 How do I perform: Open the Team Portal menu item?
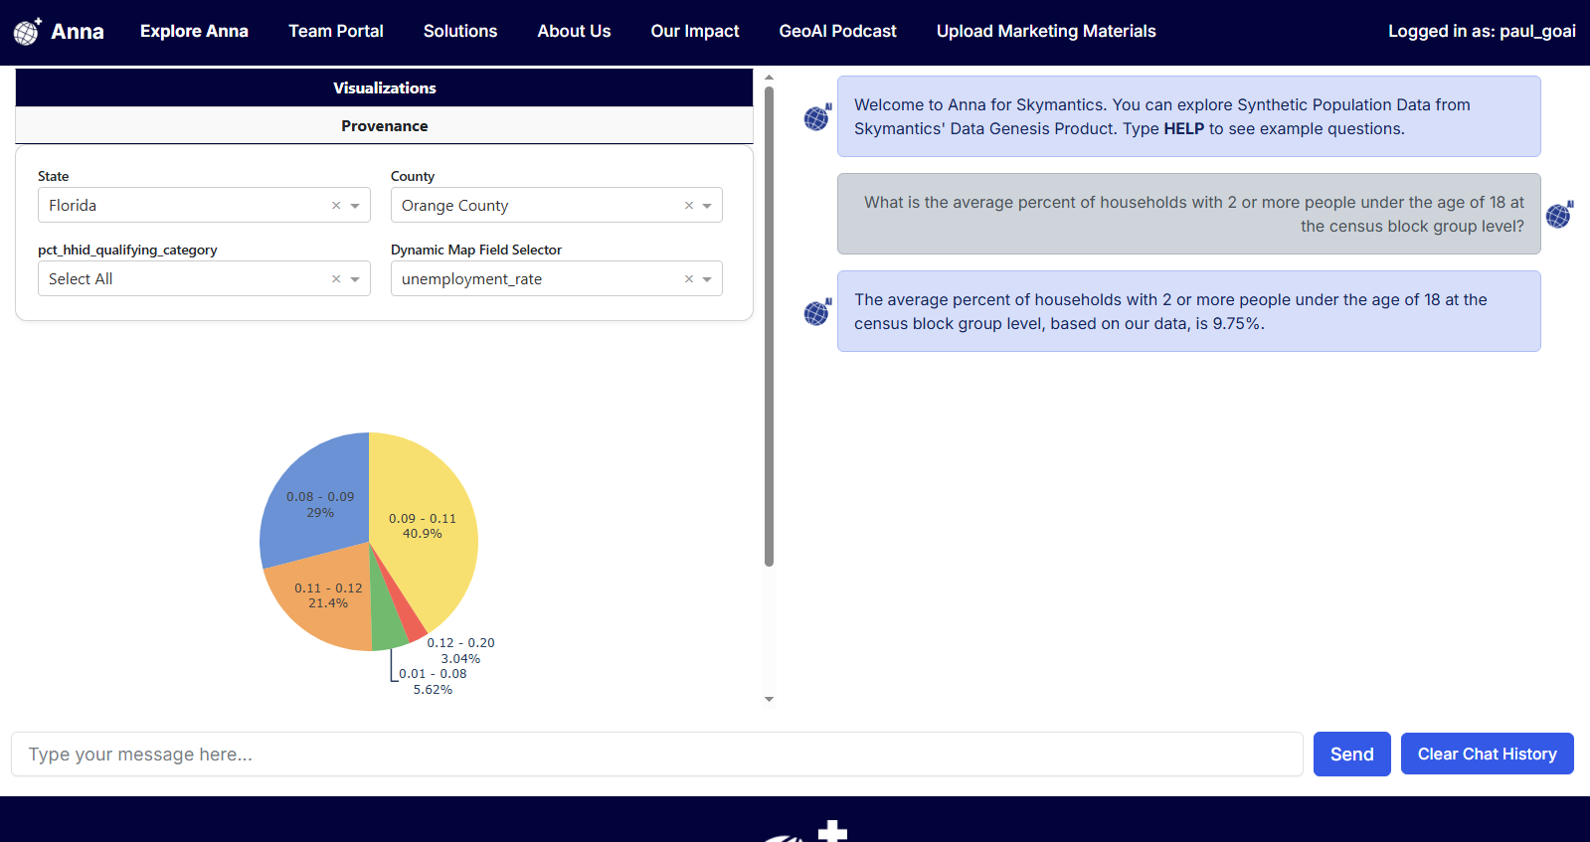click(336, 32)
